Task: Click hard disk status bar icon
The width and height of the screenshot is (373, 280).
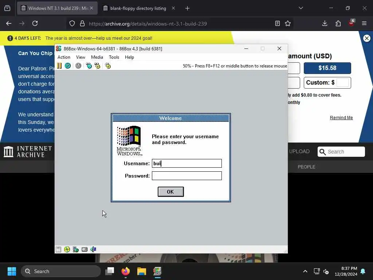Action: tap(85, 249)
